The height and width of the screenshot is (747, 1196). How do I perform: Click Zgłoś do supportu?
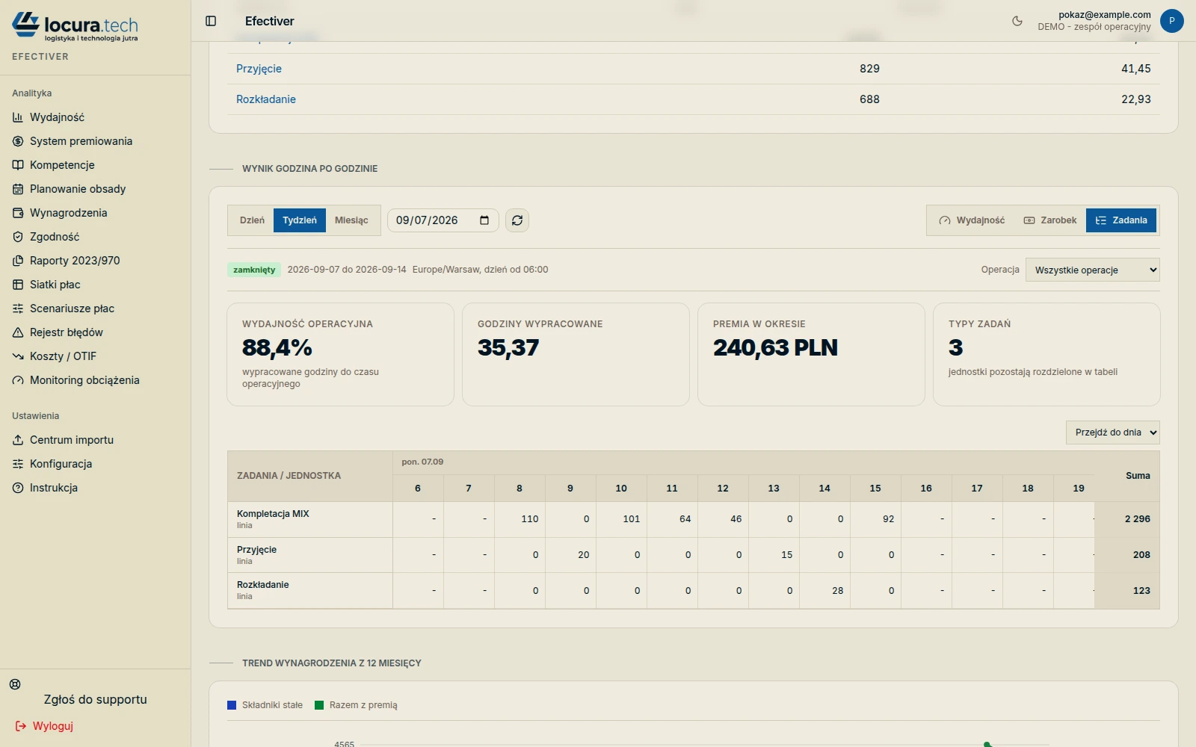pos(95,699)
